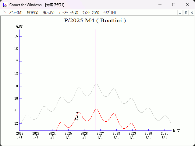Close the Comet for Windows application
Viewport: 195px width, 146px height.
188,5
